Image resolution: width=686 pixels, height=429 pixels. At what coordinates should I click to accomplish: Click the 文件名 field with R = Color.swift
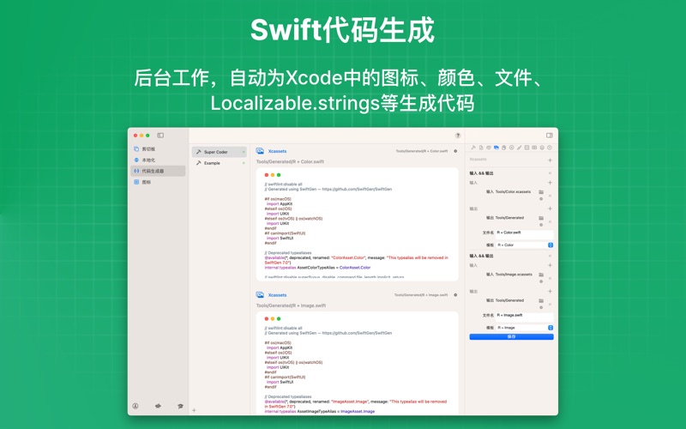pyautogui.click(x=523, y=232)
